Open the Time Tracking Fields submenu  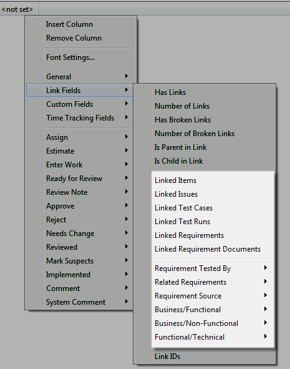(80, 118)
